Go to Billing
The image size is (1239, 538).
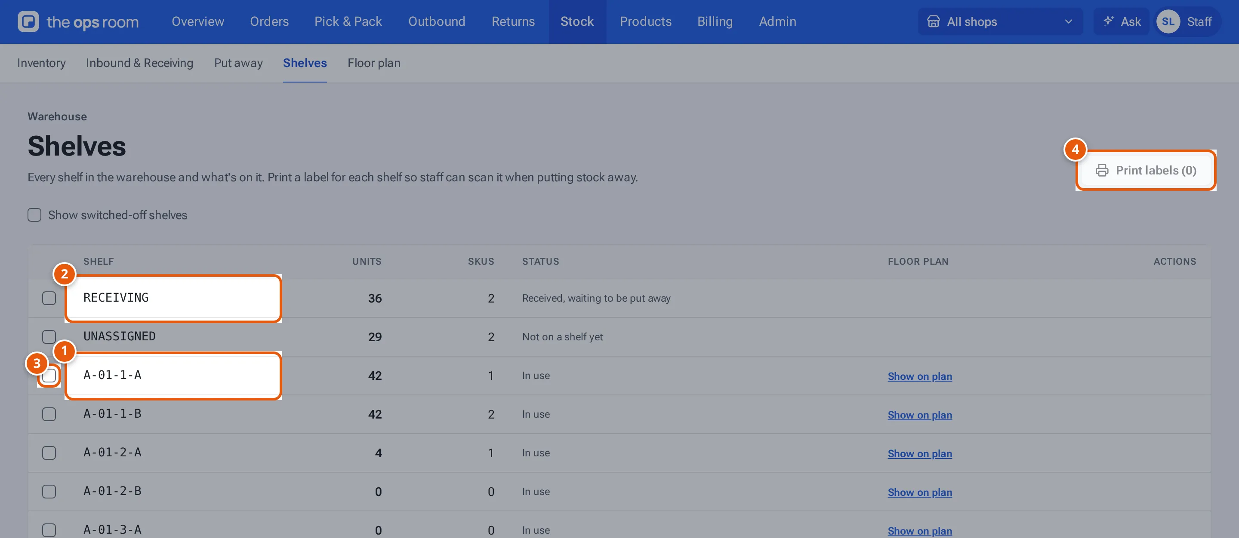(x=715, y=21)
